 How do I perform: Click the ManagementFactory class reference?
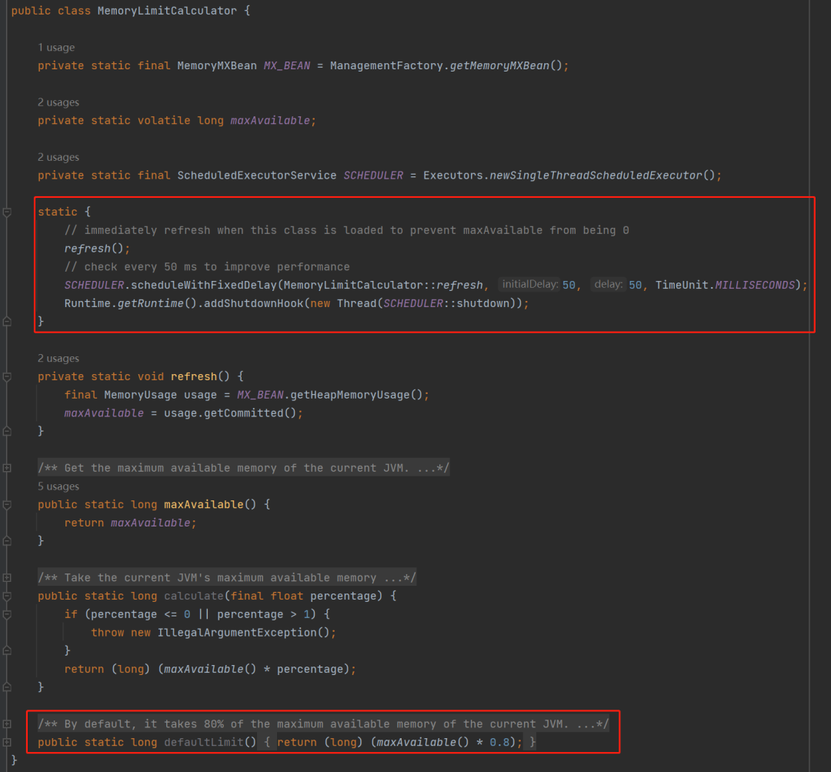pyautogui.click(x=386, y=65)
